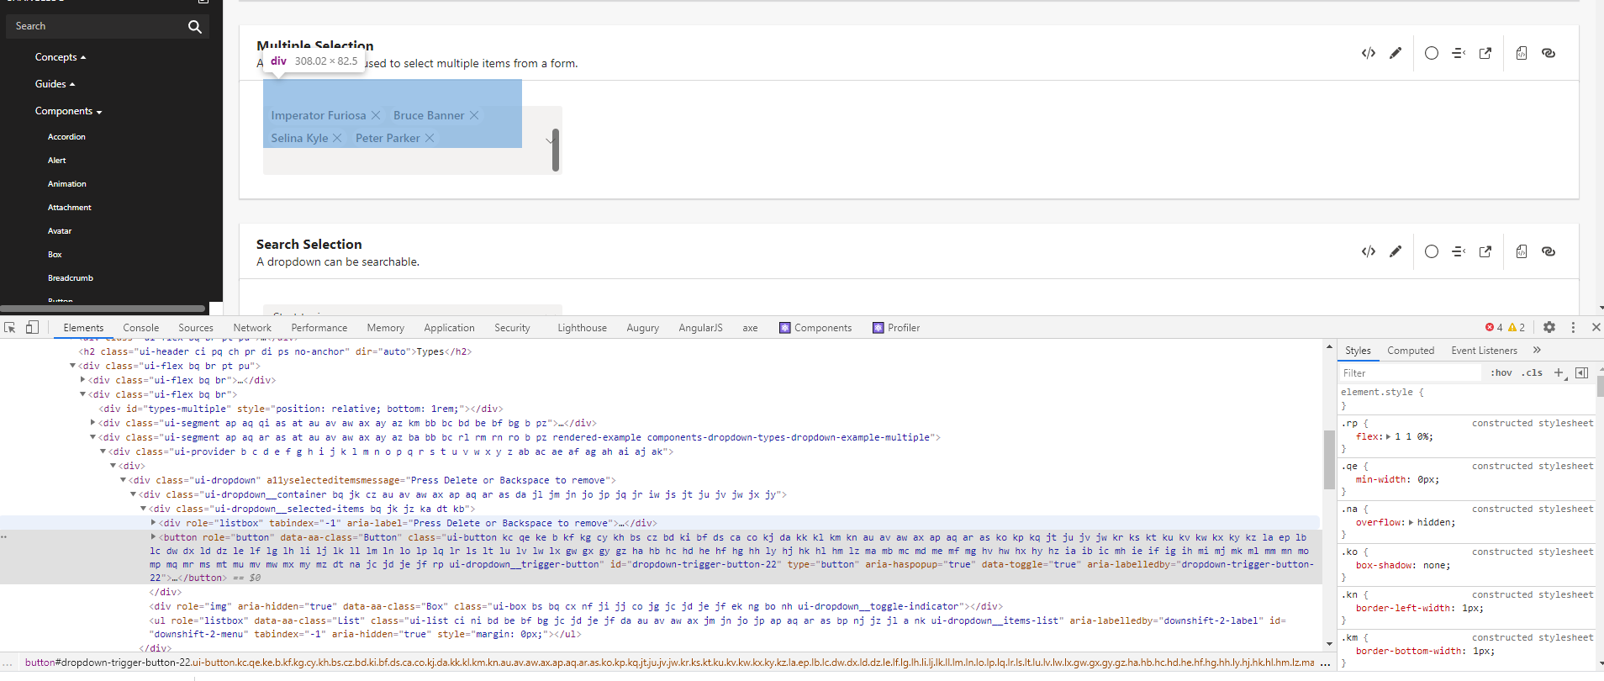Open the Computed styles tab

pyautogui.click(x=1411, y=351)
